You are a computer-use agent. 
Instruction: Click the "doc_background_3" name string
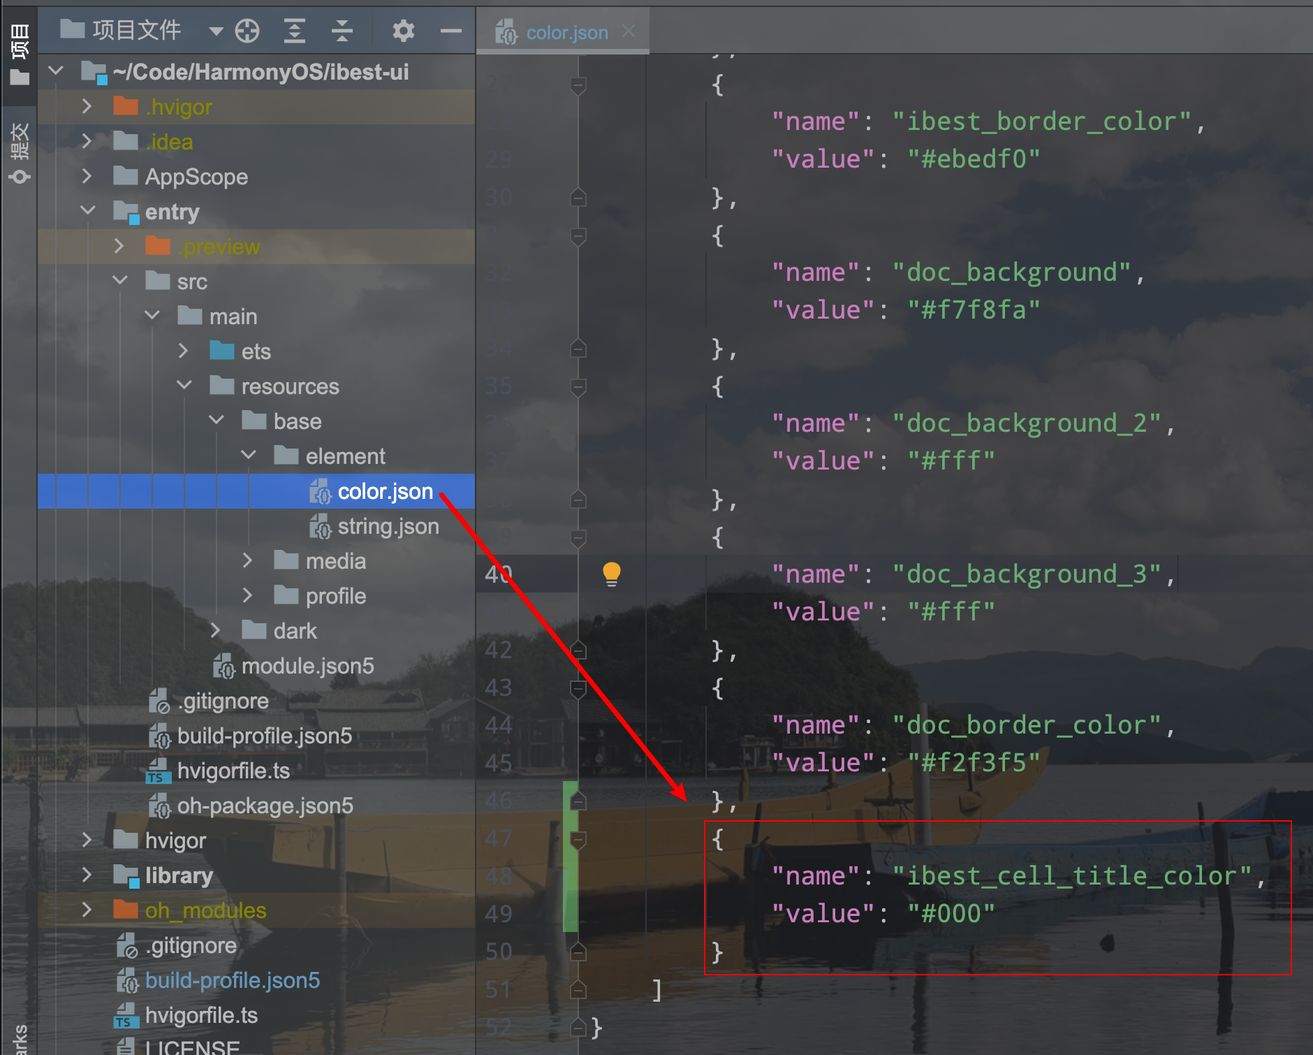pos(1027,574)
